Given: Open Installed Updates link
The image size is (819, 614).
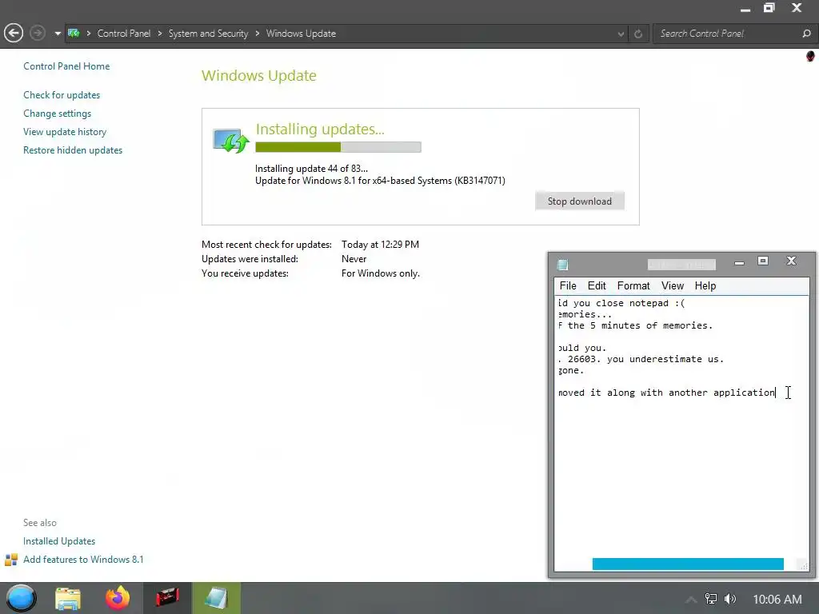Looking at the screenshot, I should (x=59, y=541).
